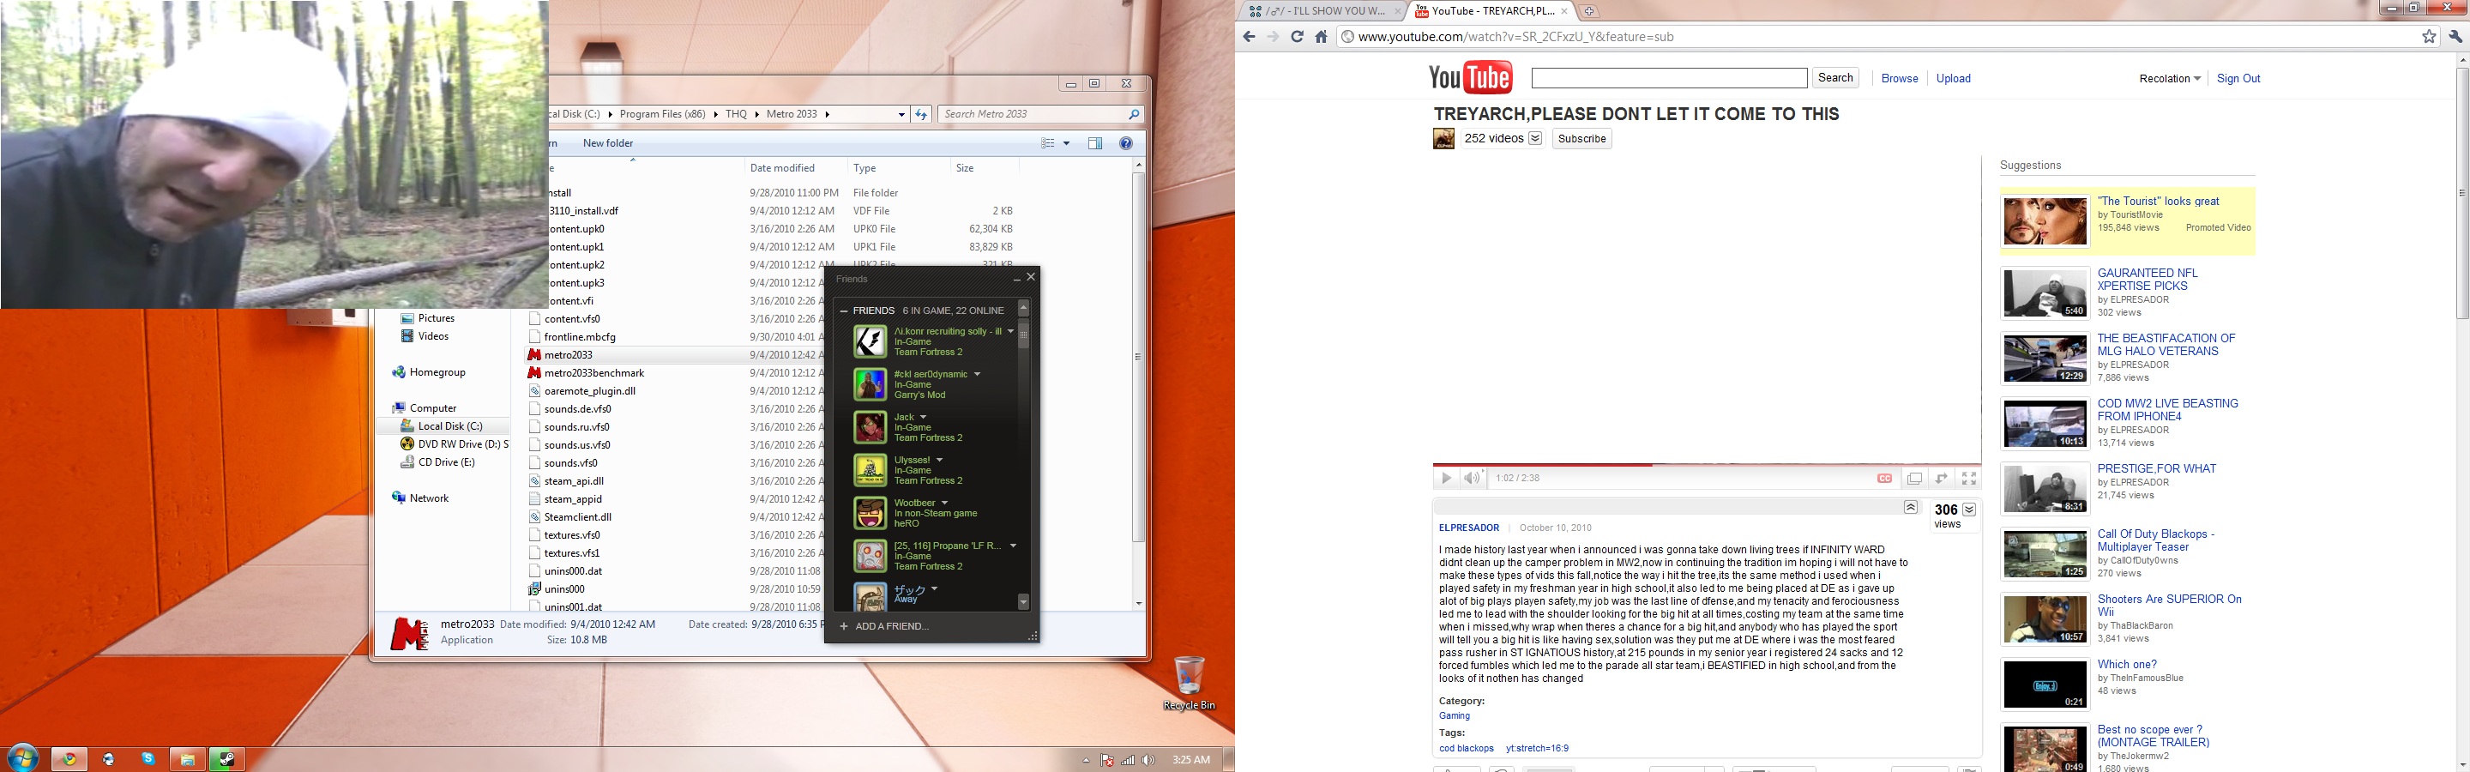Select the YouTube - TREYARCH tab
The image size is (2470, 772).
1491,11
